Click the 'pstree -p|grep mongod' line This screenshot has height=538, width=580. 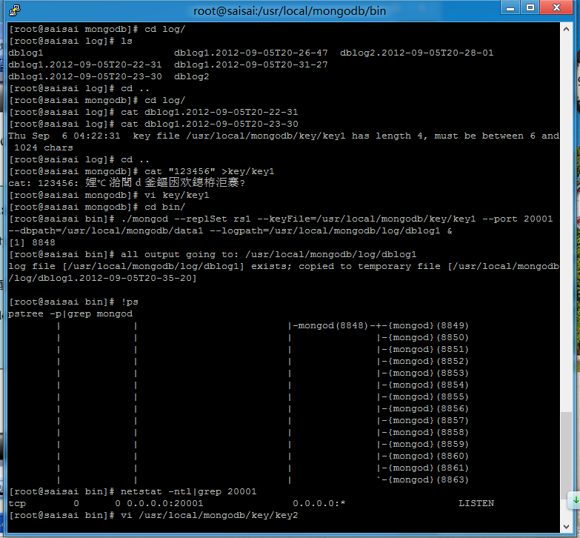(x=70, y=313)
